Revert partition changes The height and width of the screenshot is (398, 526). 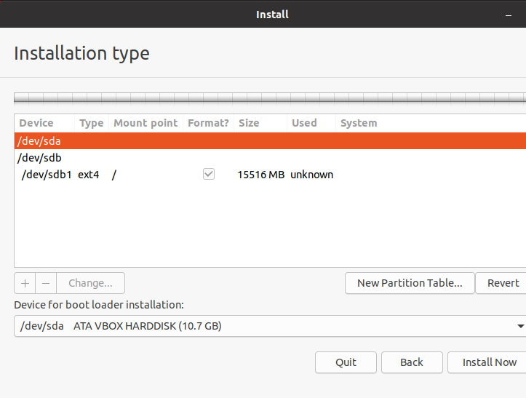click(503, 283)
